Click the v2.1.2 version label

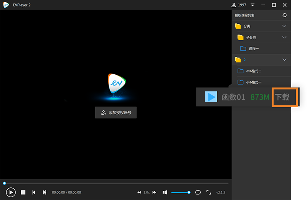click(221, 192)
